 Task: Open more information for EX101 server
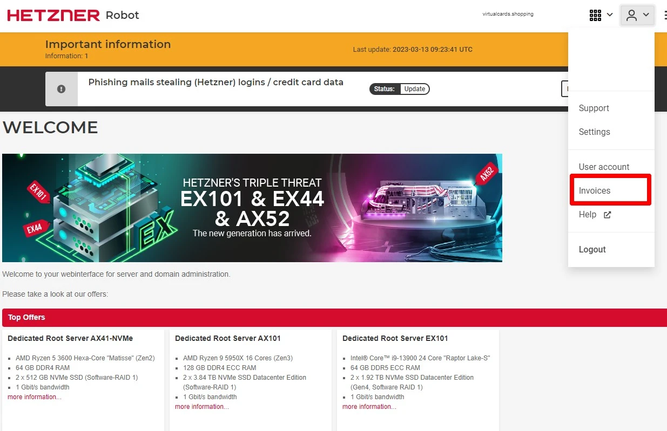click(369, 407)
